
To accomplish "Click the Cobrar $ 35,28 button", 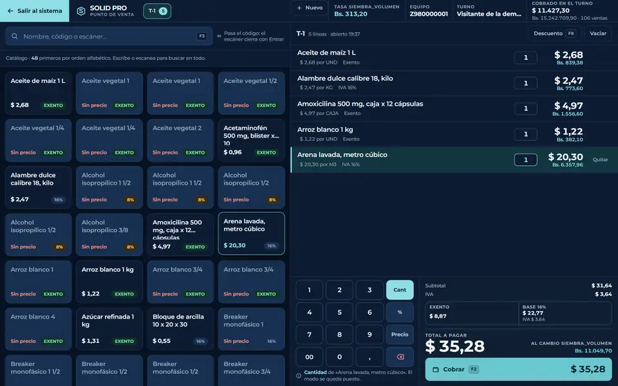I will [518, 369].
